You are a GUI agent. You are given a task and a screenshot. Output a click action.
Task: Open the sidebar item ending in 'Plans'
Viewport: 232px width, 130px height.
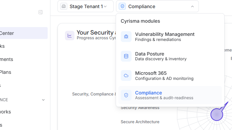(x=5, y=72)
